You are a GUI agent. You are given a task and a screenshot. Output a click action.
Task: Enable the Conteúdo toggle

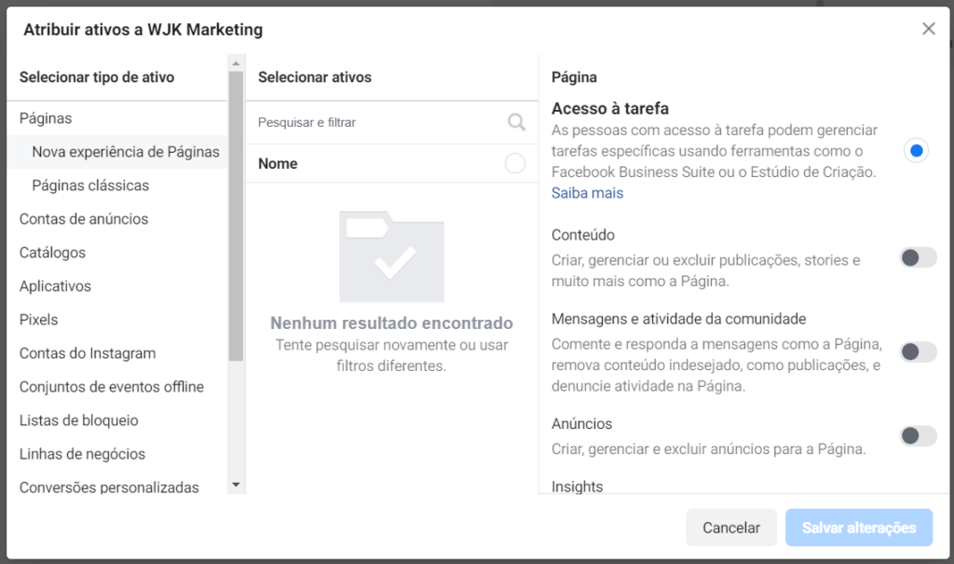tap(918, 257)
